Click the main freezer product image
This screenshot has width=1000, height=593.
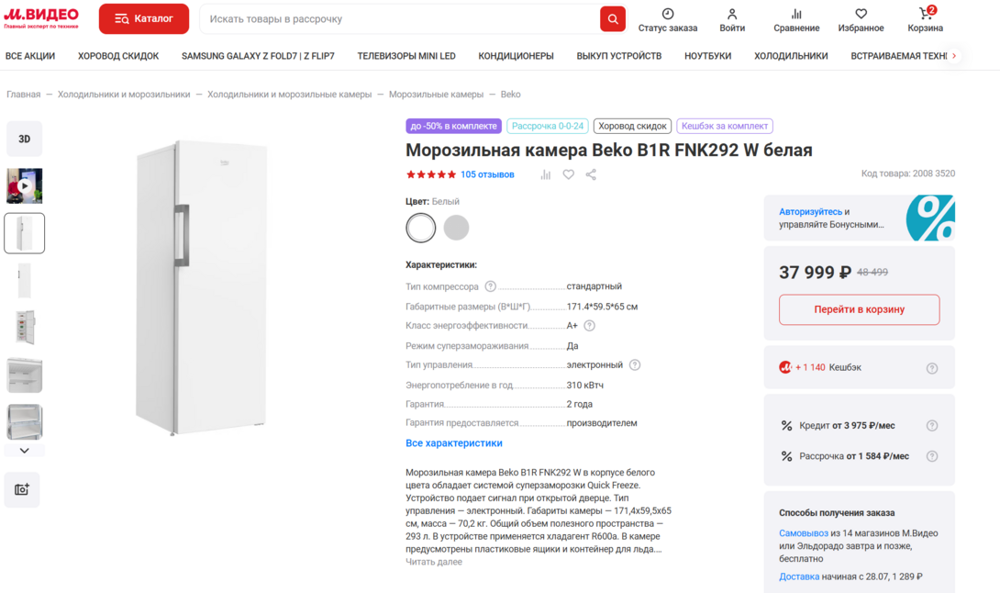tap(201, 287)
